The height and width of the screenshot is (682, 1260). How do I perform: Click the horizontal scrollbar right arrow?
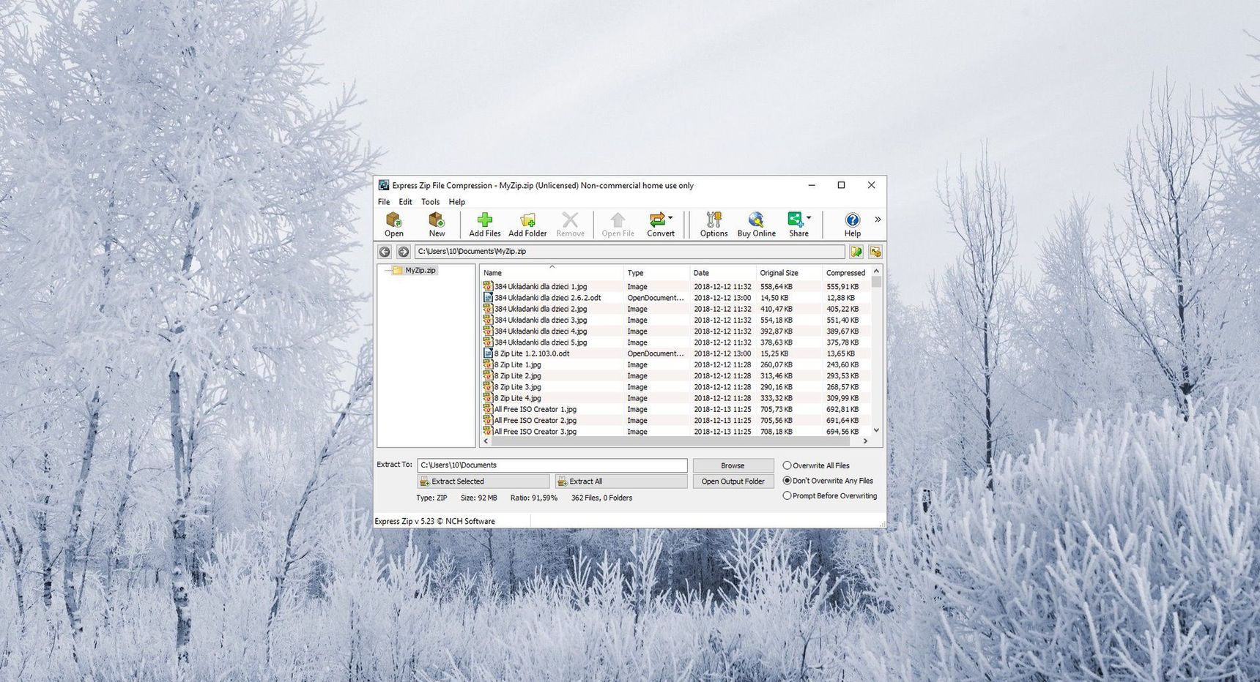tap(865, 441)
